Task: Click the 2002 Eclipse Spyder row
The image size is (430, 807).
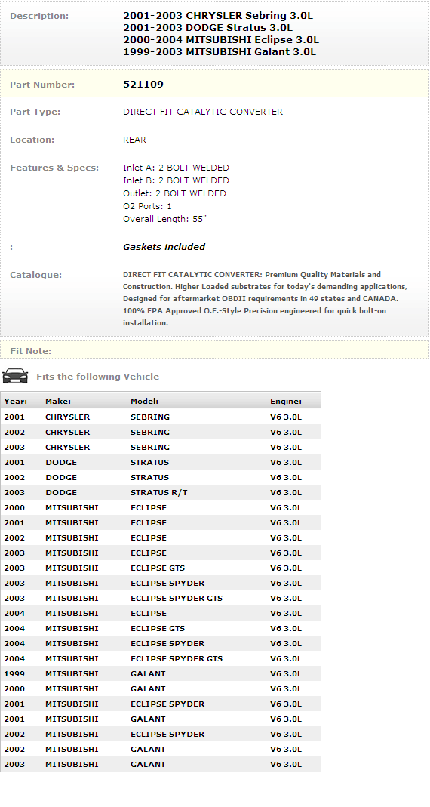Action: 161,734
